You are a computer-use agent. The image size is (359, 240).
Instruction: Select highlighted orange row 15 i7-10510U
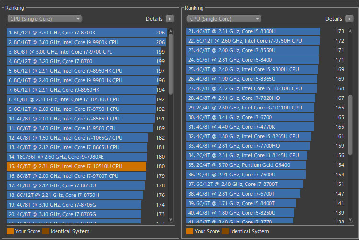87,166
